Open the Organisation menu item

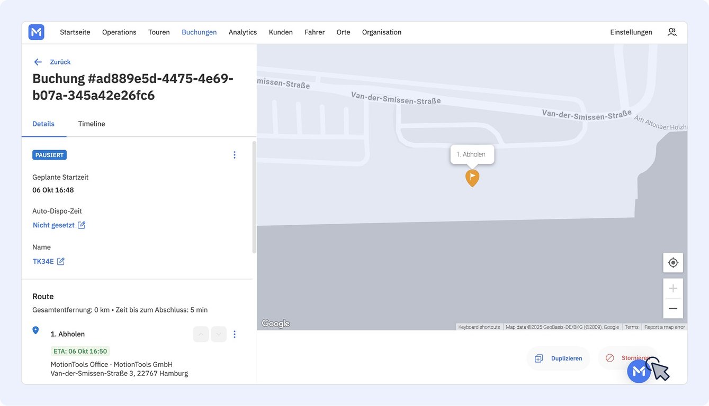click(382, 32)
